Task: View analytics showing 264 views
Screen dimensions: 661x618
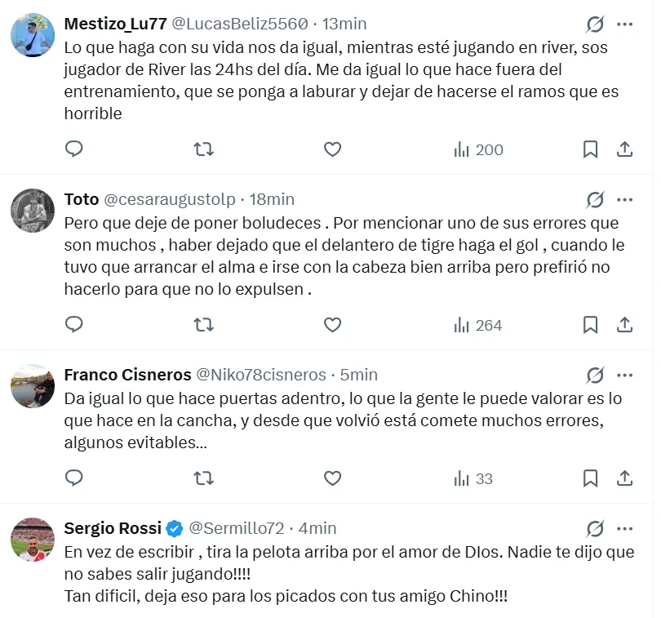Action: coord(477,325)
